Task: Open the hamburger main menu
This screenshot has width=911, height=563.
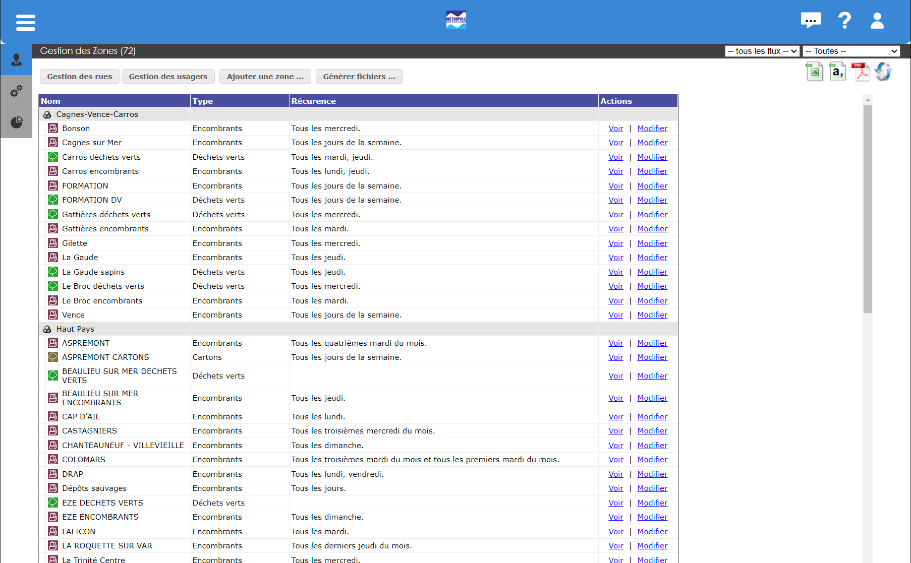Action: click(x=25, y=22)
